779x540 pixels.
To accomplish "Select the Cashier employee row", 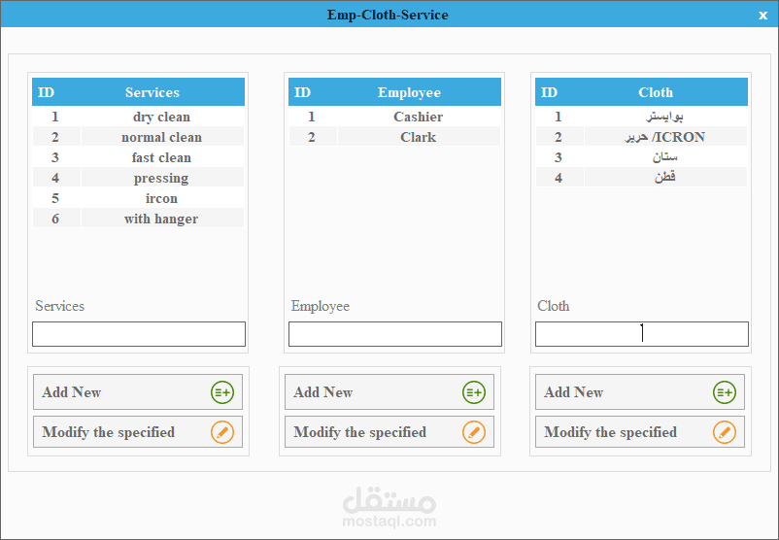I will pos(395,117).
